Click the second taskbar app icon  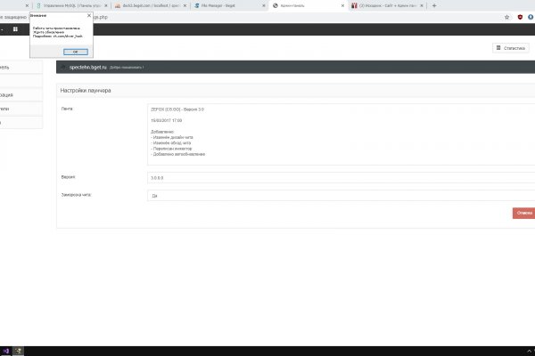click(x=16, y=351)
